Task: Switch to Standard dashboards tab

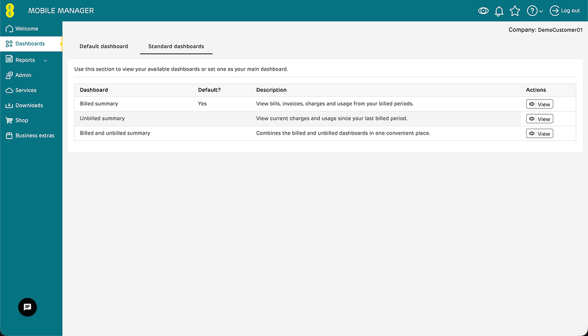Action: [176, 46]
